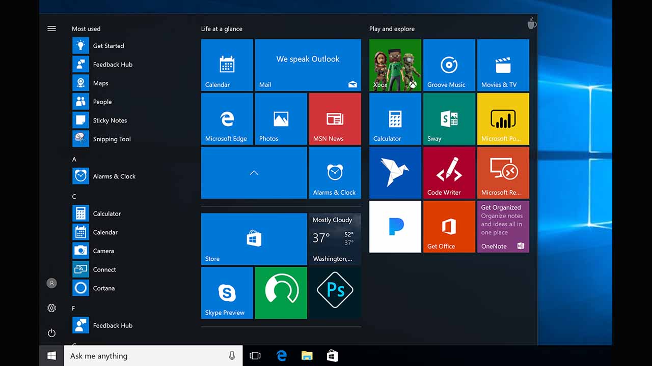
Task: Open Sticky Notes from Most used list
Action: coord(110,120)
